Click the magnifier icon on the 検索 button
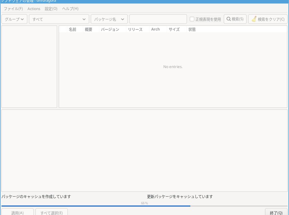The height and width of the screenshot is (215, 289). (229, 19)
